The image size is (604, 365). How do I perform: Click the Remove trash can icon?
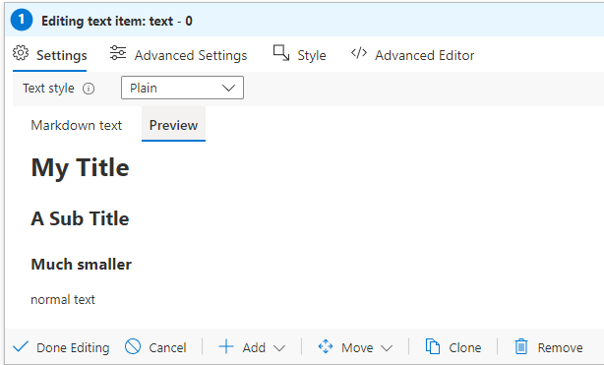(521, 346)
